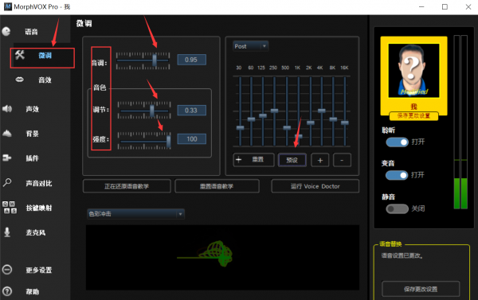Click the 预设 preset button
This screenshot has height=300, width=478.
point(292,160)
